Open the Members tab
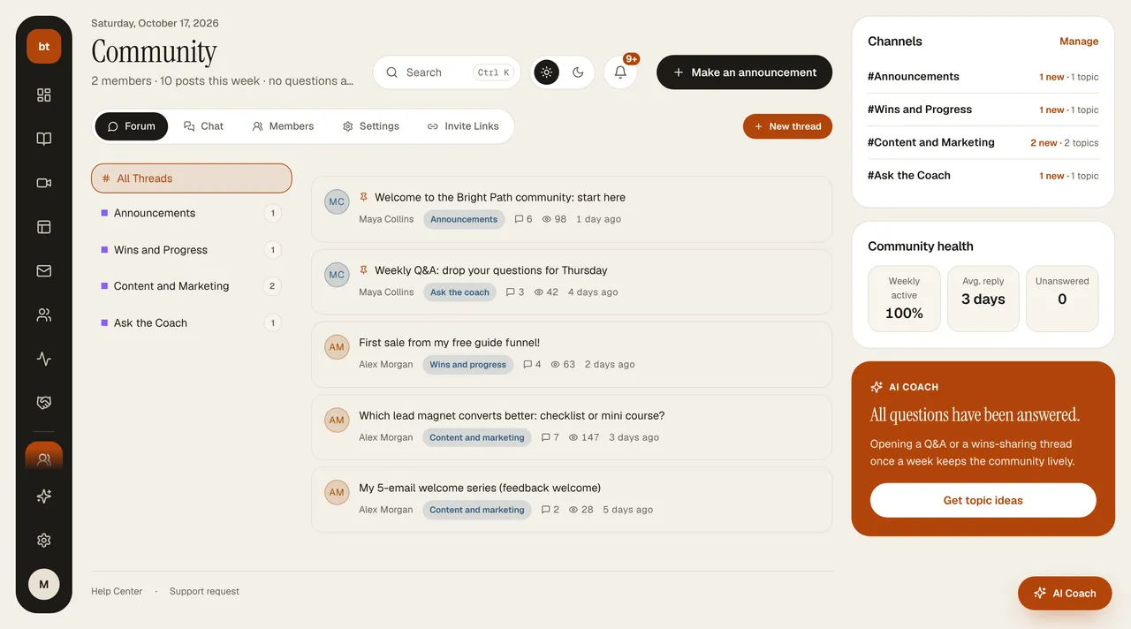 pos(283,126)
